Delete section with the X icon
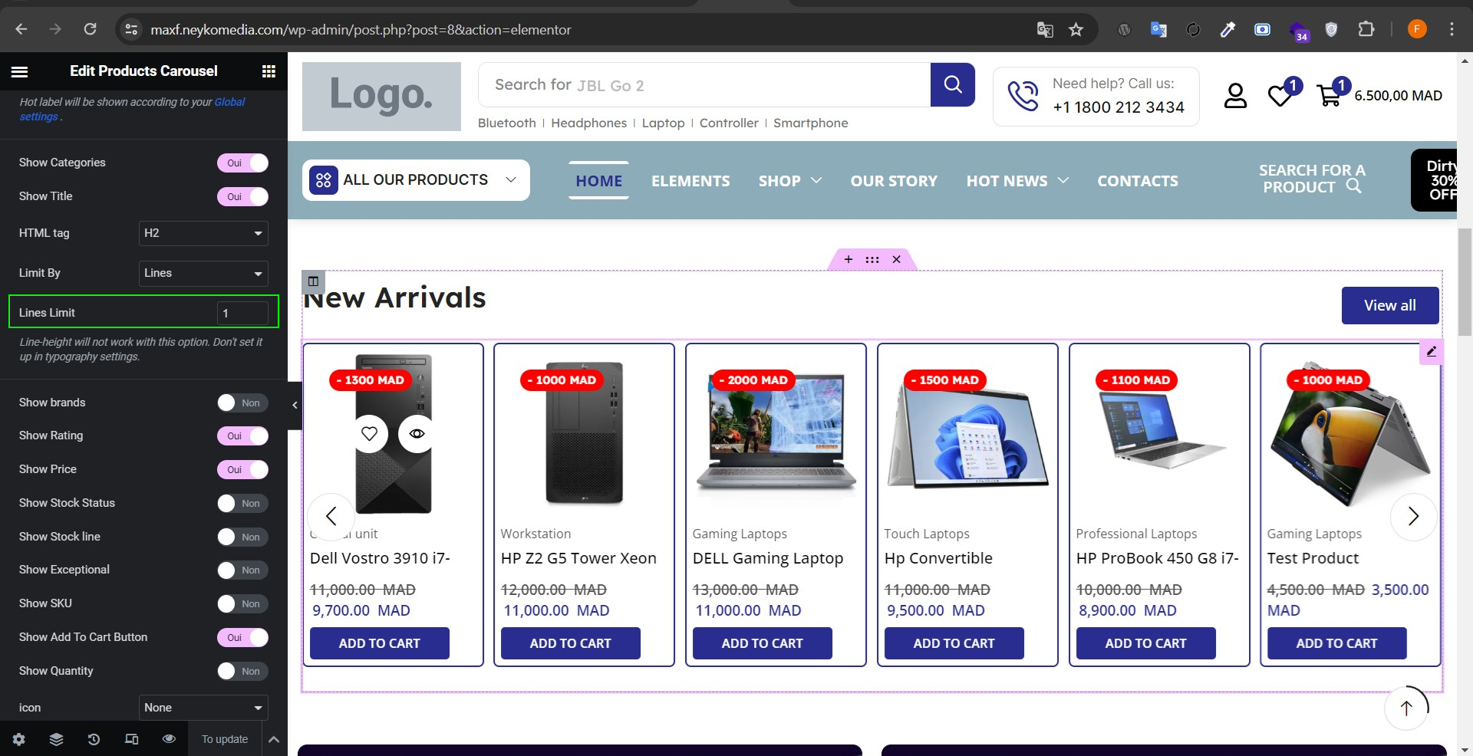Image resolution: width=1473 pixels, height=756 pixels. (896, 259)
